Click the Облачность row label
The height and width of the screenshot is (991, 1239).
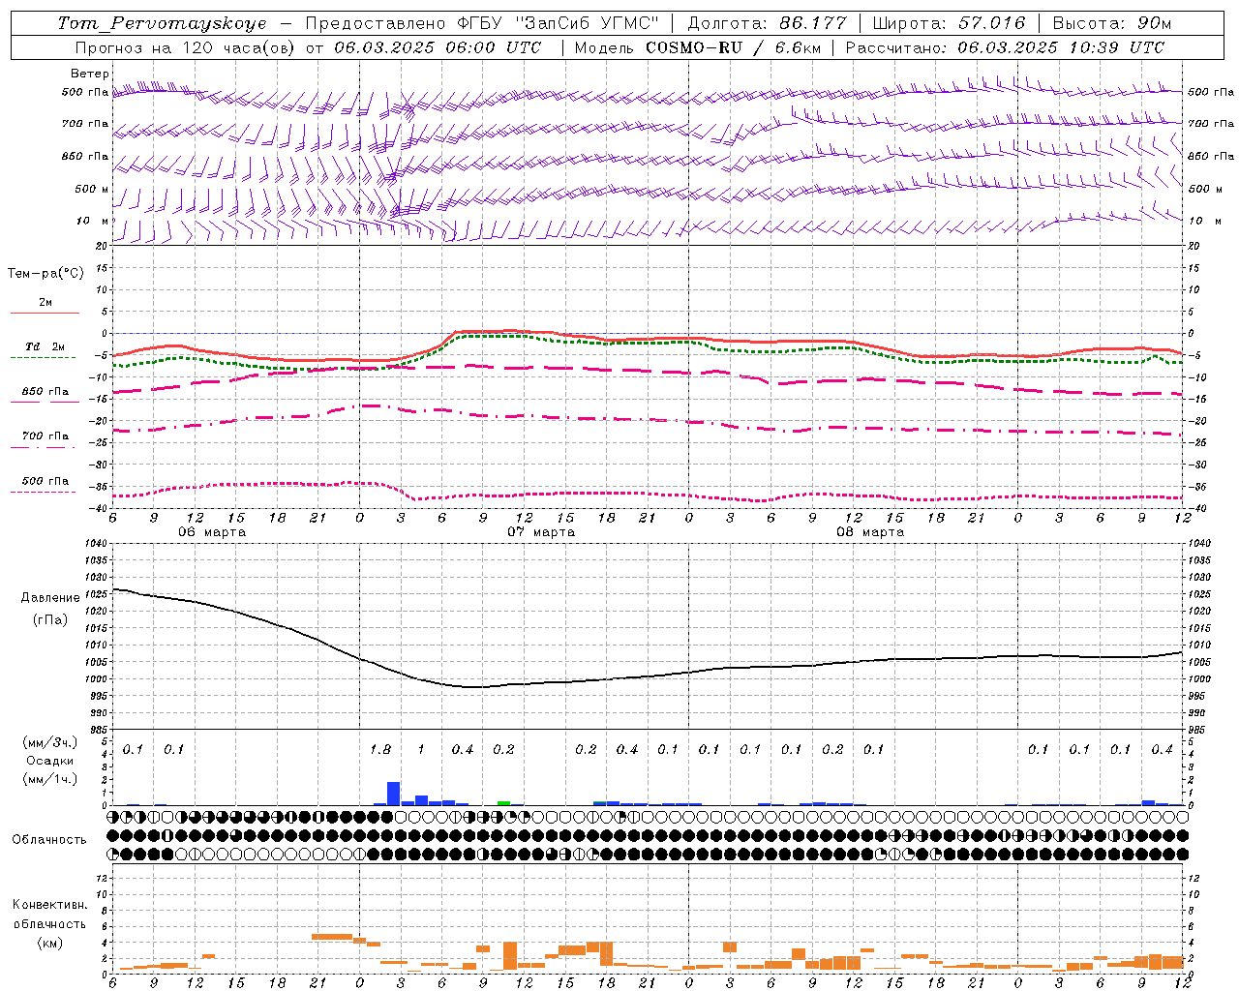pyautogui.click(x=49, y=840)
